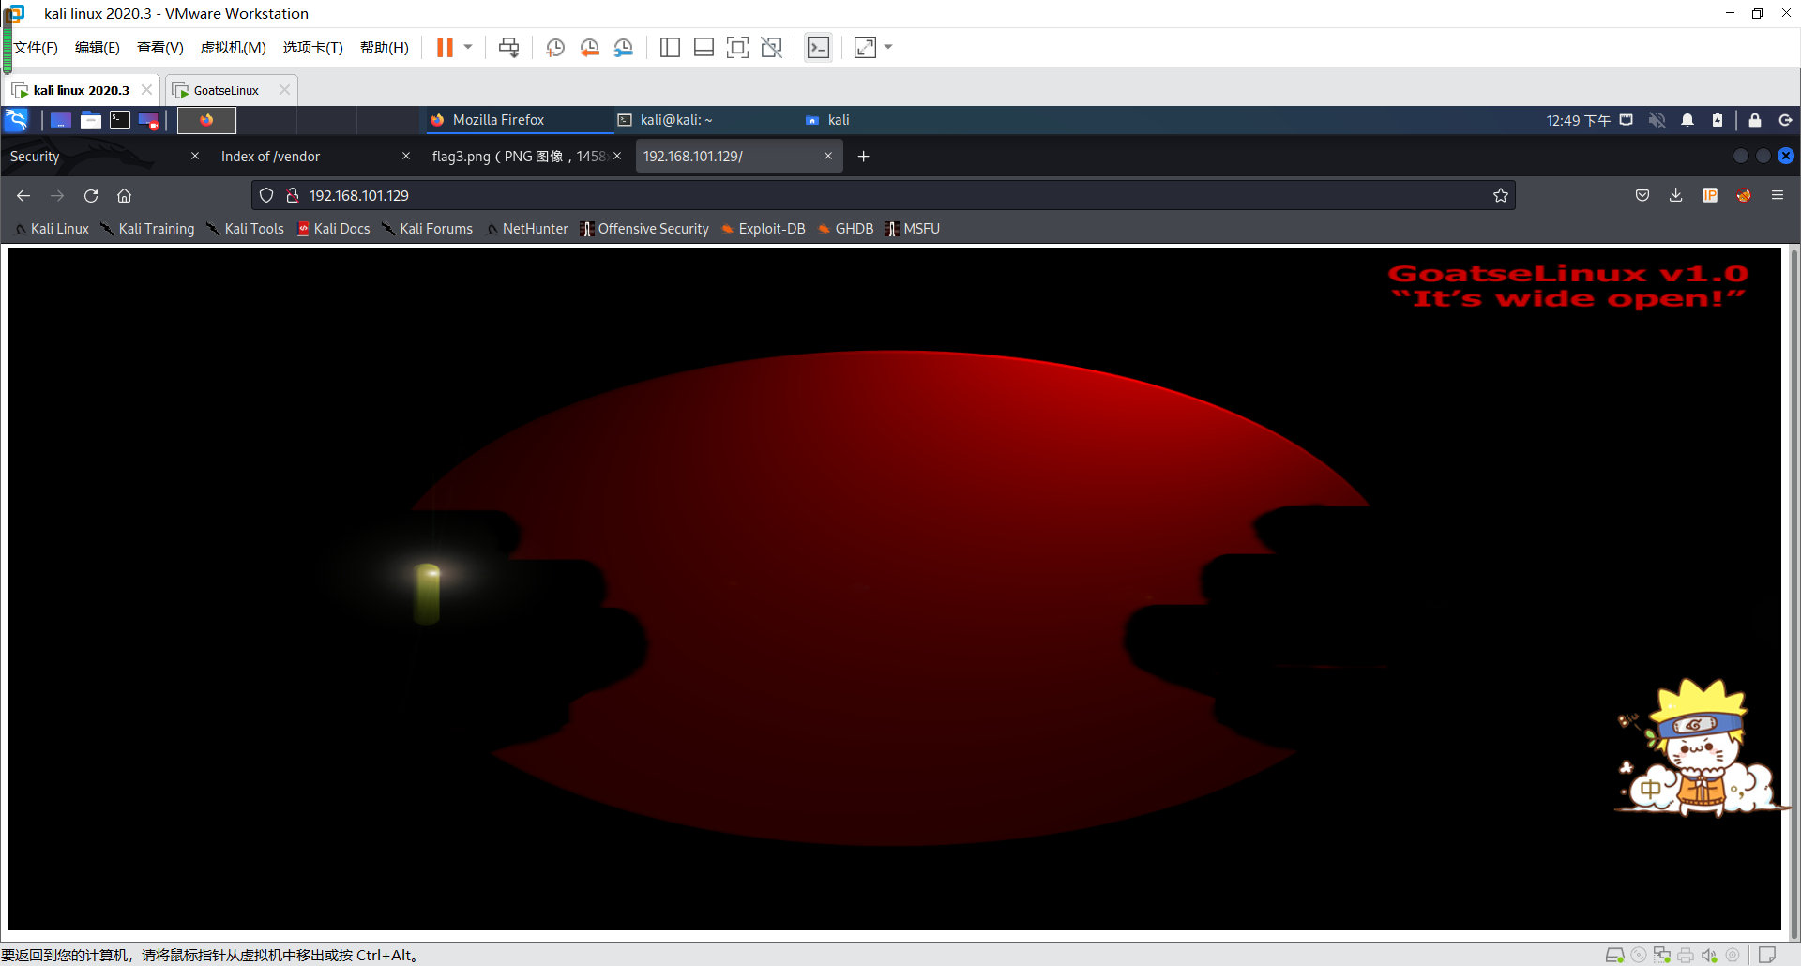
Task: Open the power manager battery icon
Action: click(1718, 120)
